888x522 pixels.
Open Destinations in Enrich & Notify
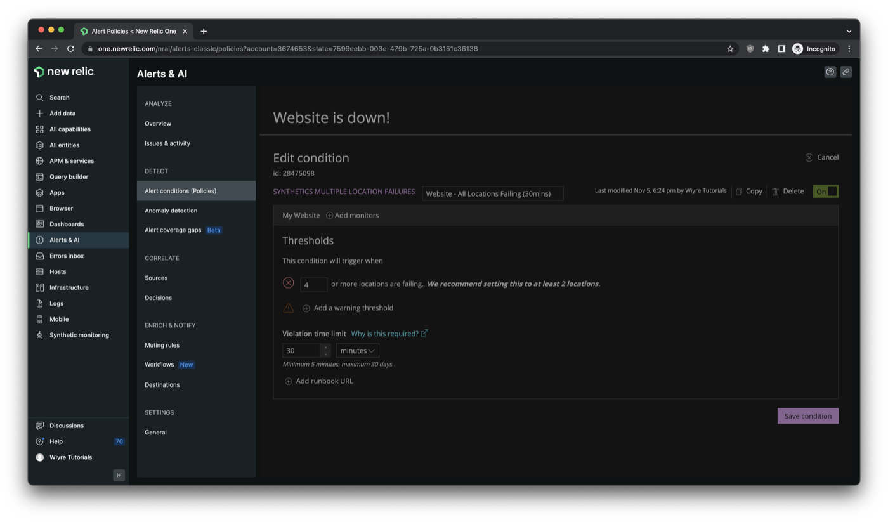tap(162, 385)
